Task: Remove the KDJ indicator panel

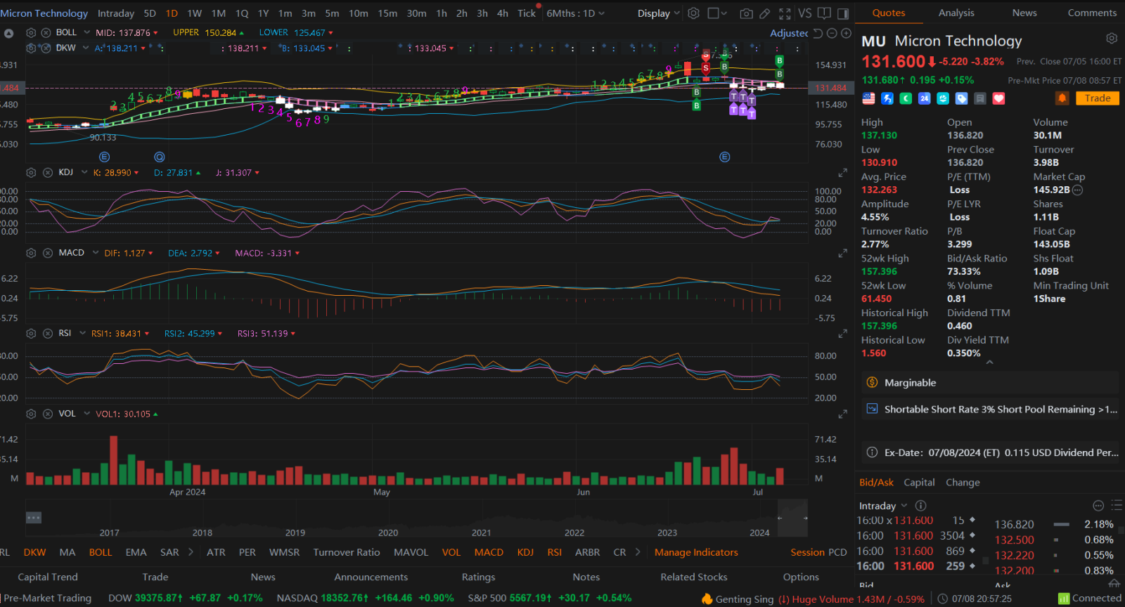Action: tap(48, 173)
